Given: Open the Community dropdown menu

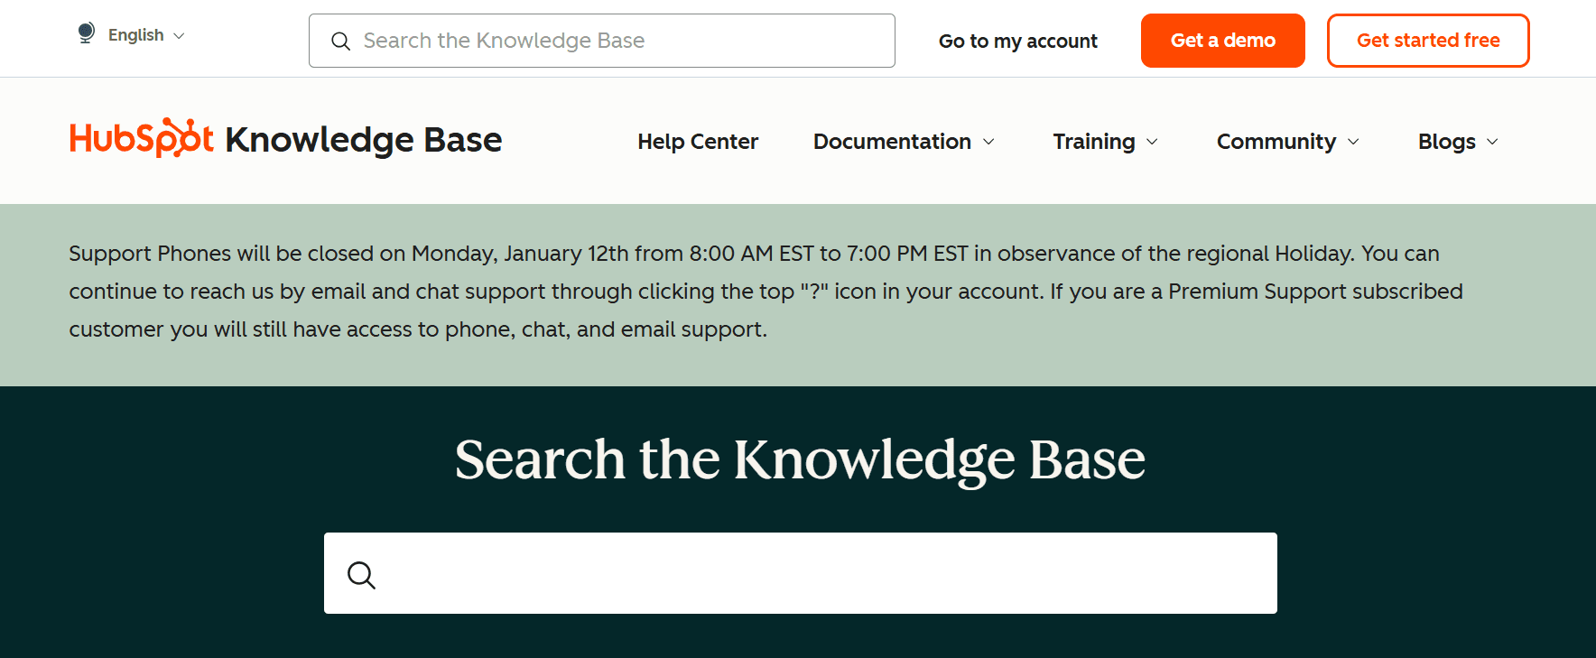Looking at the screenshot, I should (x=1353, y=142).
